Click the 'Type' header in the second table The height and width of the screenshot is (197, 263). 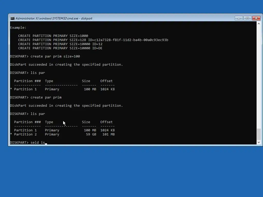(49, 122)
